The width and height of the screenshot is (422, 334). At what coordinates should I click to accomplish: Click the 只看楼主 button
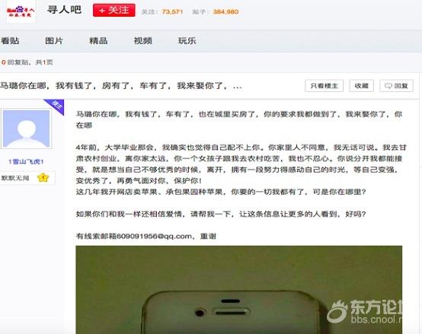(x=324, y=86)
